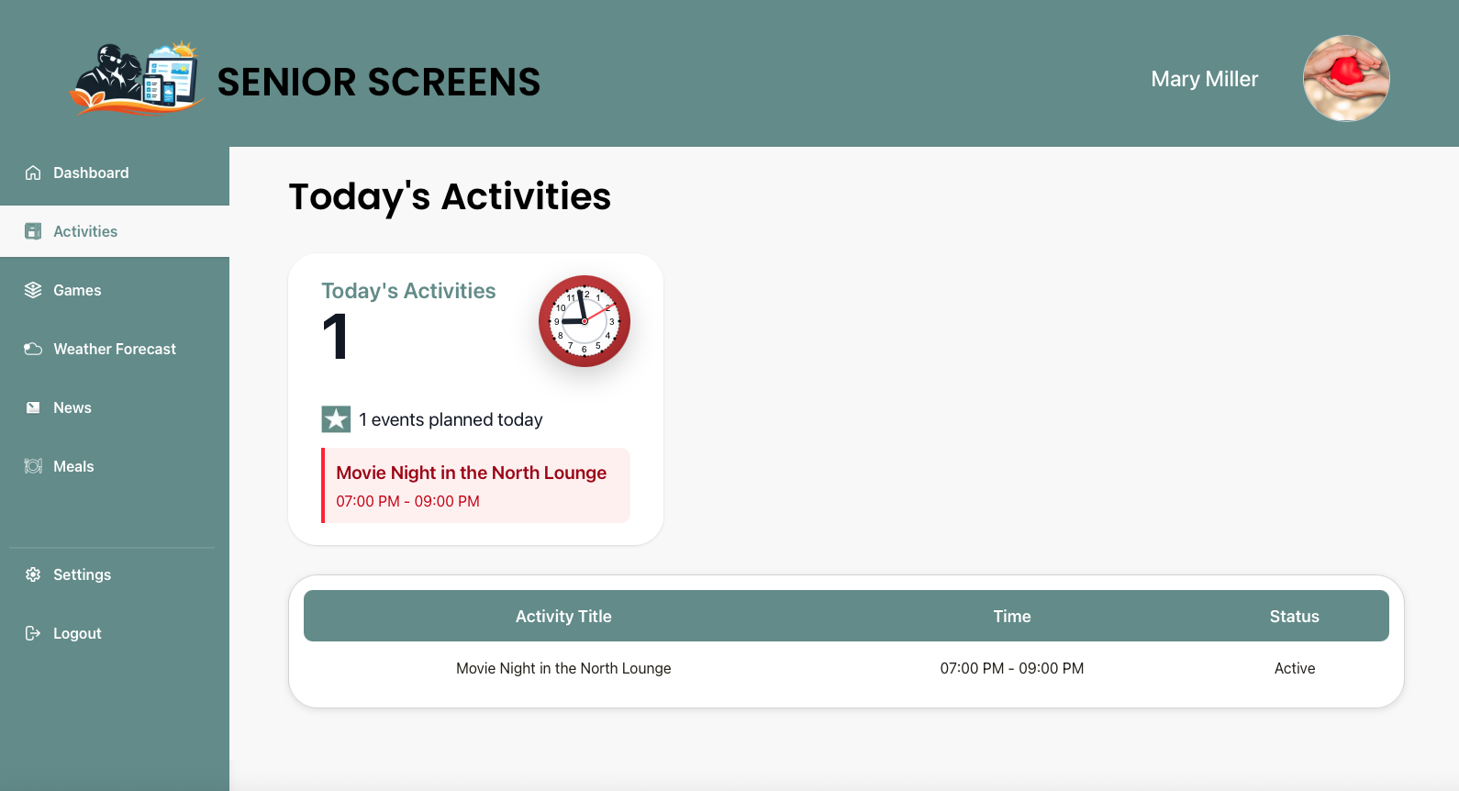Click the Games stacked layers icon
This screenshot has width=1459, height=791.
point(33,290)
